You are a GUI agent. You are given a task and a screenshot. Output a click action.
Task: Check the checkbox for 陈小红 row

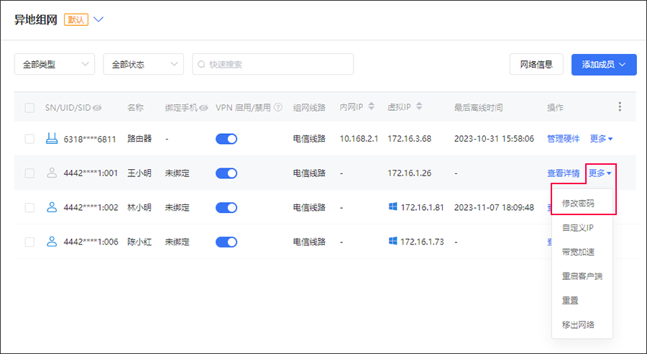[29, 242]
